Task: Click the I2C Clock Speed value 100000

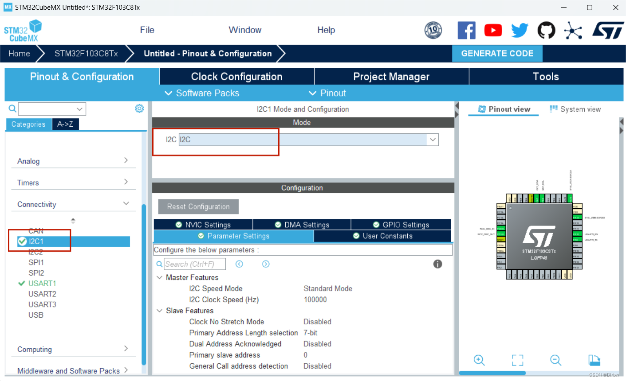Action: (315, 299)
